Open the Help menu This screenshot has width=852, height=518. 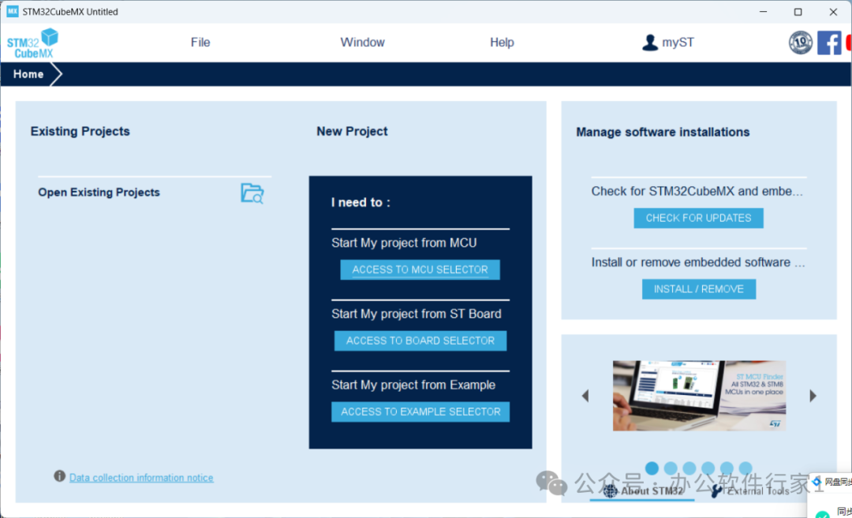point(502,43)
